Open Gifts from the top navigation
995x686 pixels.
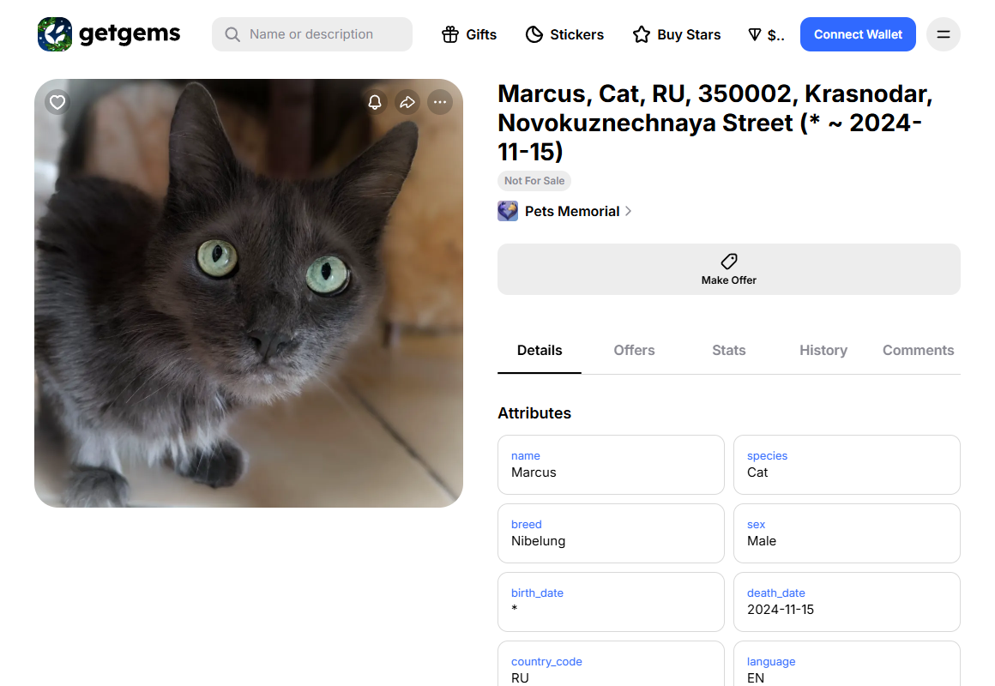[x=469, y=34]
